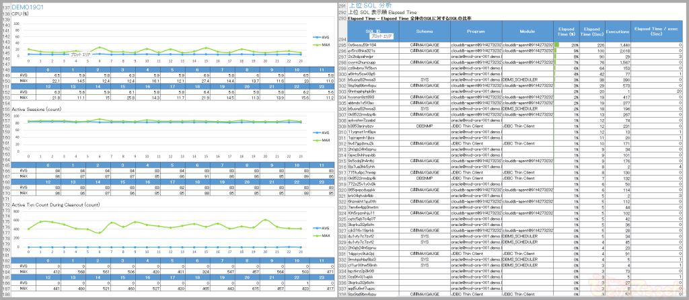
Task: Select row header 137
Action: tap(5, 6)
